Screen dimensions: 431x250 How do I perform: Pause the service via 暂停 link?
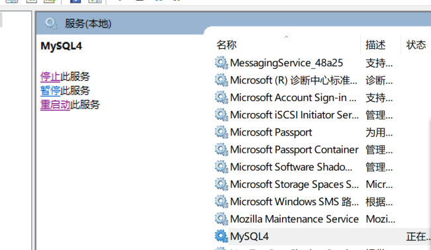click(x=50, y=91)
